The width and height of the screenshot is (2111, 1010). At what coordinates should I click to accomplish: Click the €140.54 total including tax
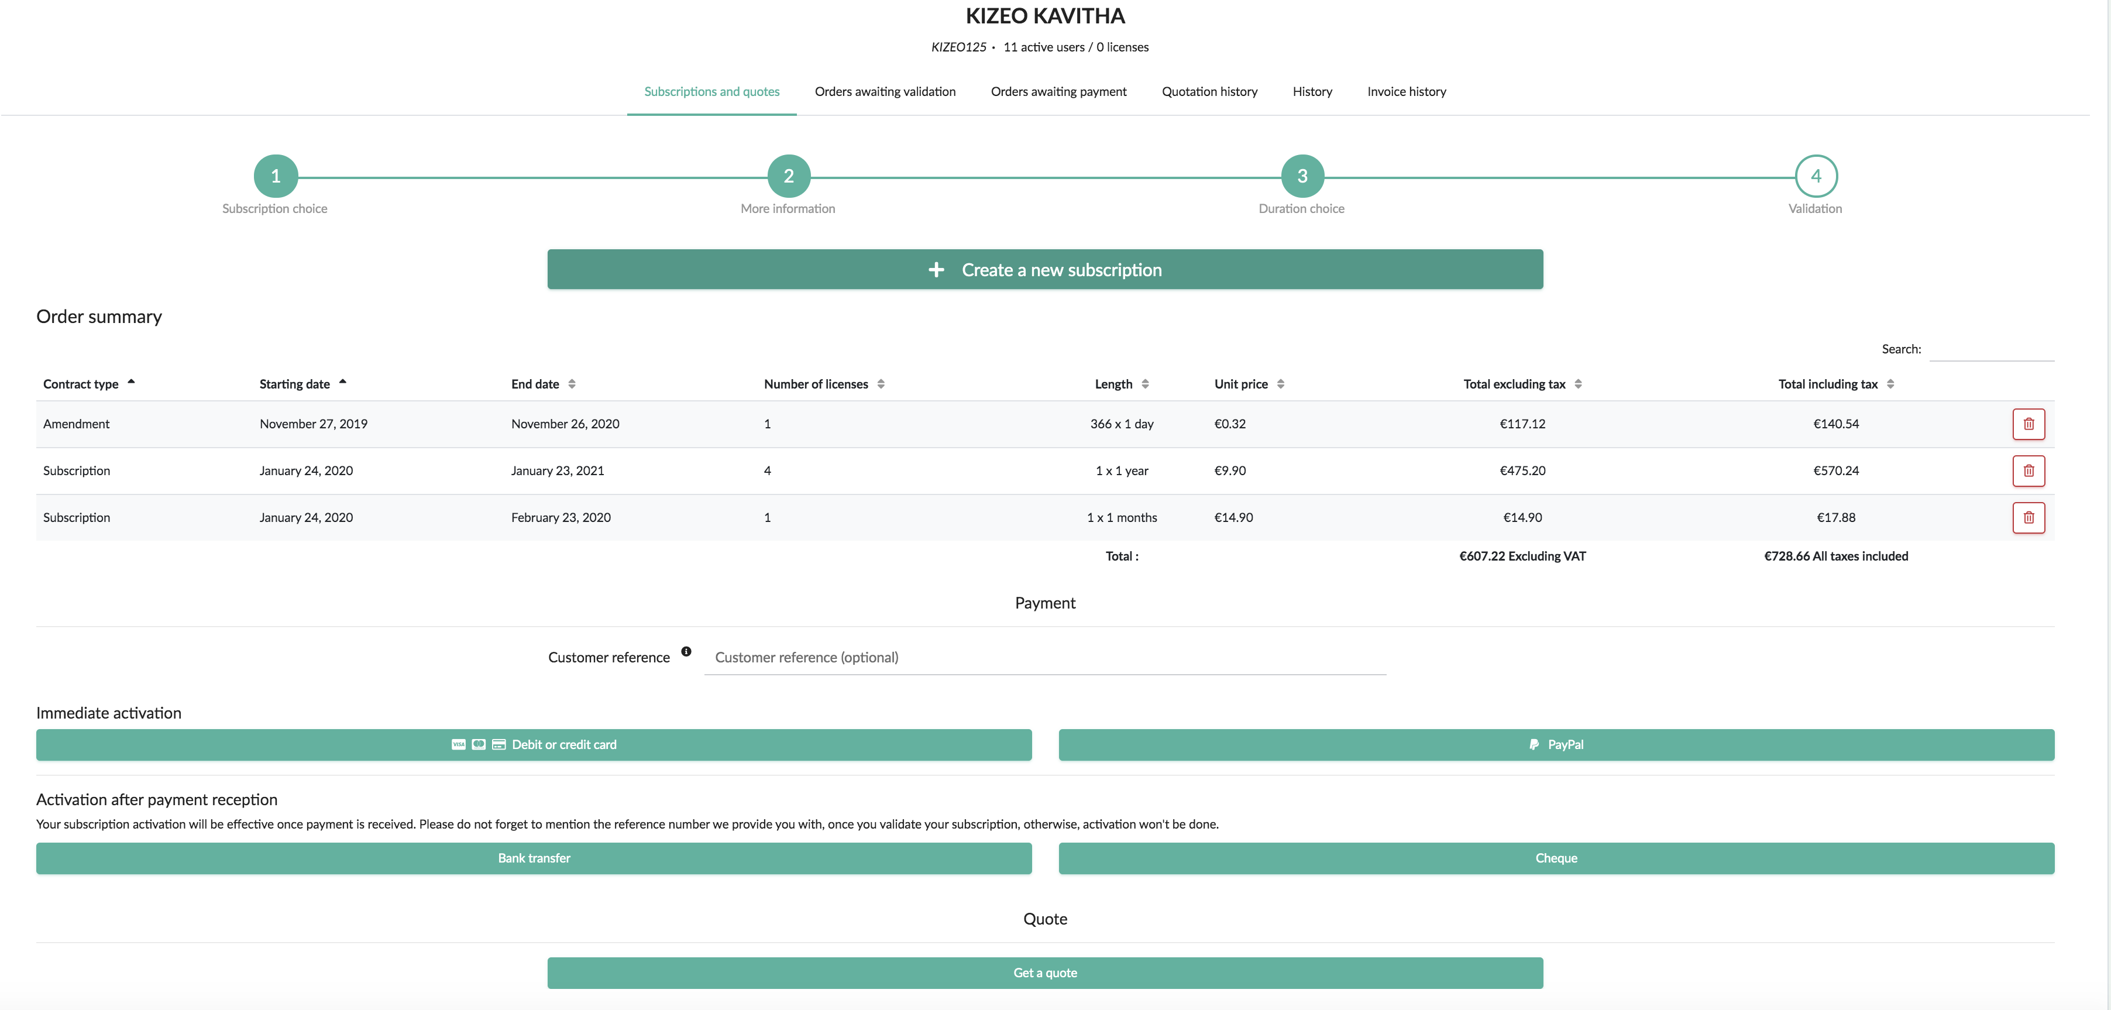pyautogui.click(x=1835, y=424)
